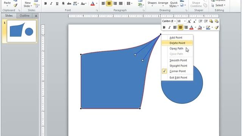Apply font color in mini toolbar

click(x=191, y=28)
